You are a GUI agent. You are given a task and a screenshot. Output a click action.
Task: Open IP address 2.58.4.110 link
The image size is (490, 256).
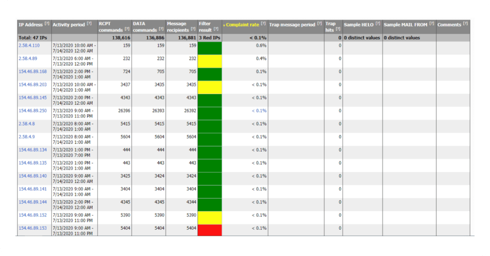click(x=29, y=45)
